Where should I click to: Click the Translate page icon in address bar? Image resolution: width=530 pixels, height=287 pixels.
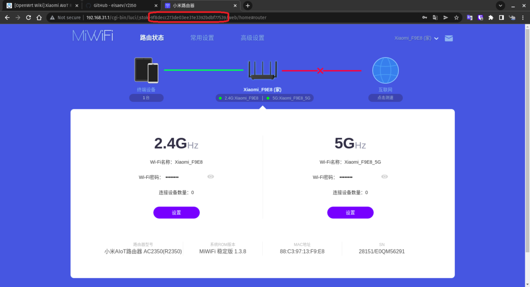435,18
